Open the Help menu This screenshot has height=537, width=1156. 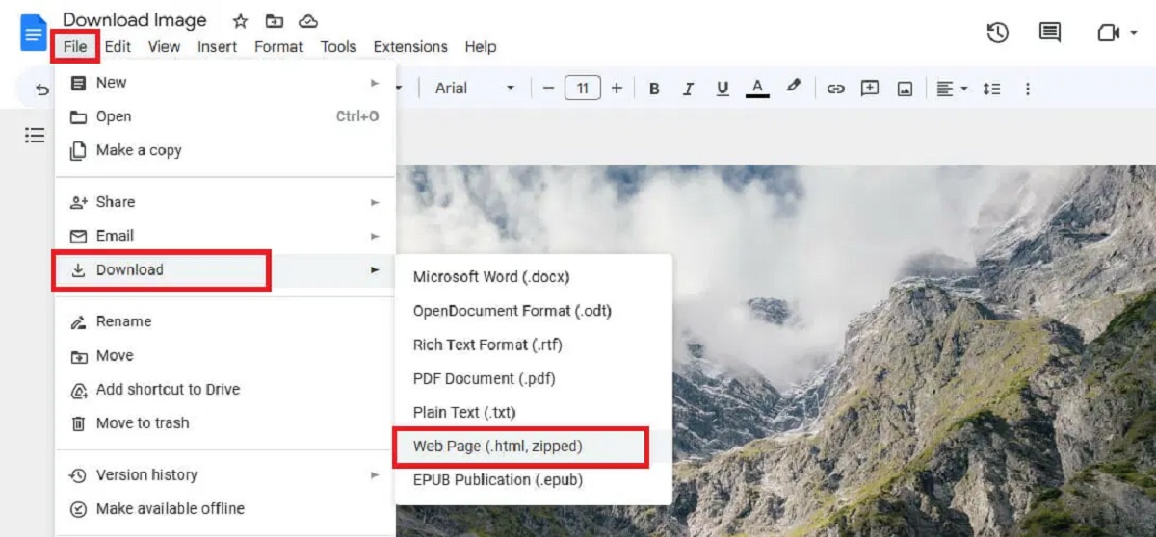[x=481, y=47]
